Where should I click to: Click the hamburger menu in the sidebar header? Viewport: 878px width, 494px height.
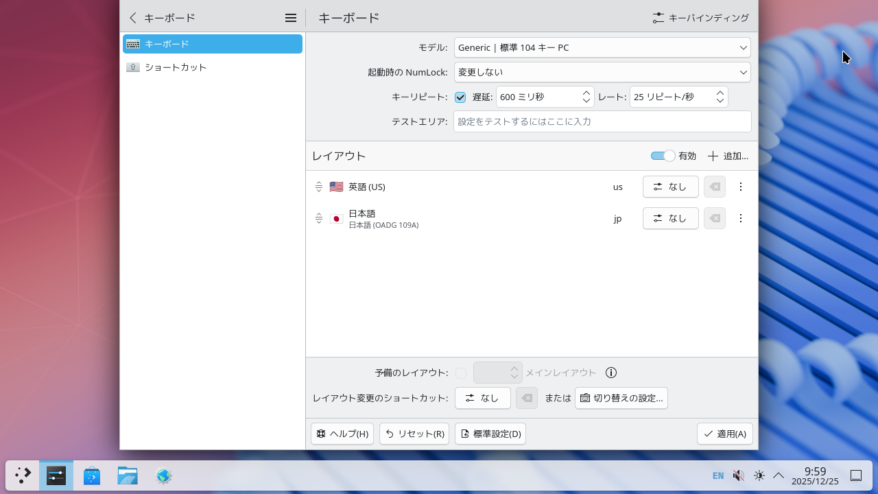(291, 17)
